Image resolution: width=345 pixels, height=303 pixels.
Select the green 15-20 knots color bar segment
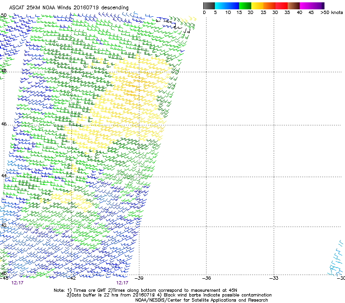click(245, 6)
